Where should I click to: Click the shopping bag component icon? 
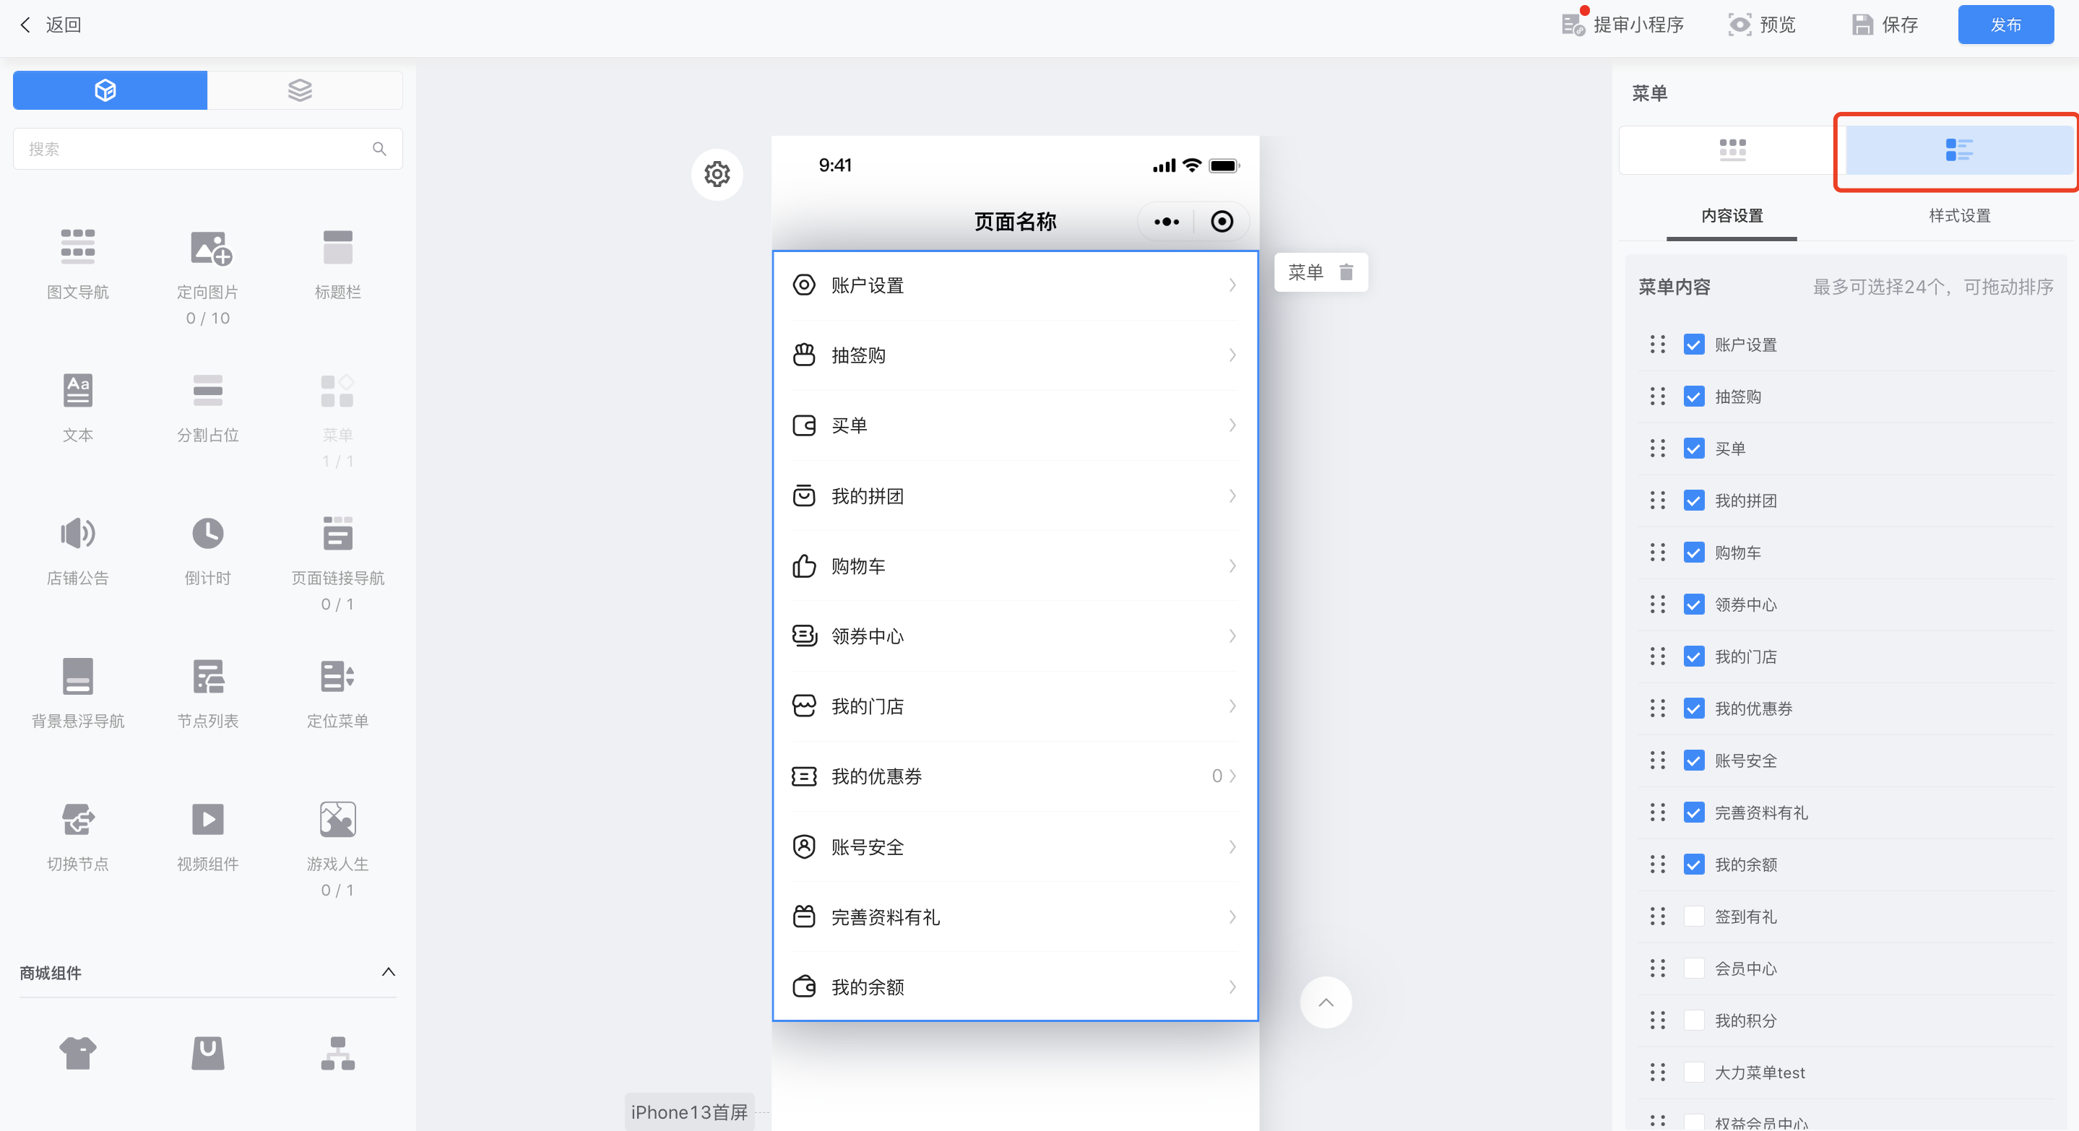pos(207,1053)
